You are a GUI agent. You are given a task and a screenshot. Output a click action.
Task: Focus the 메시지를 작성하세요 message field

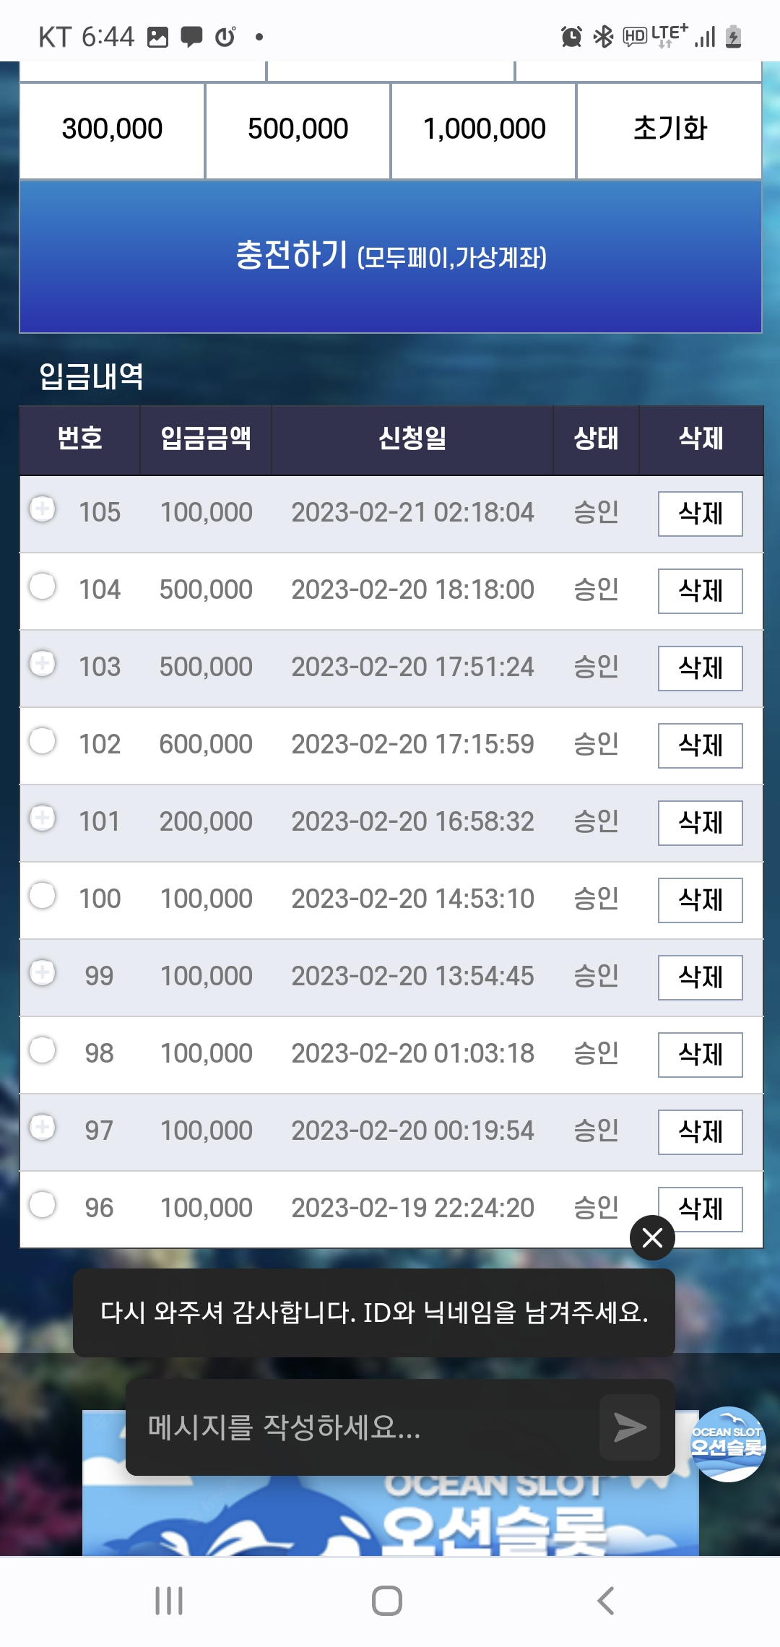(x=361, y=1427)
